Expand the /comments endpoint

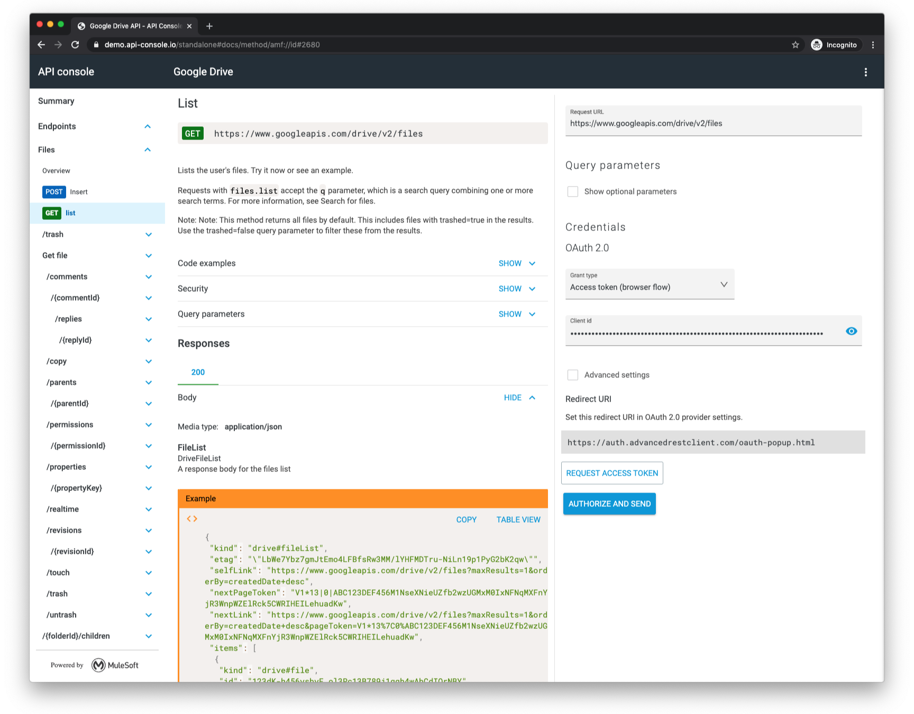pyautogui.click(x=149, y=276)
